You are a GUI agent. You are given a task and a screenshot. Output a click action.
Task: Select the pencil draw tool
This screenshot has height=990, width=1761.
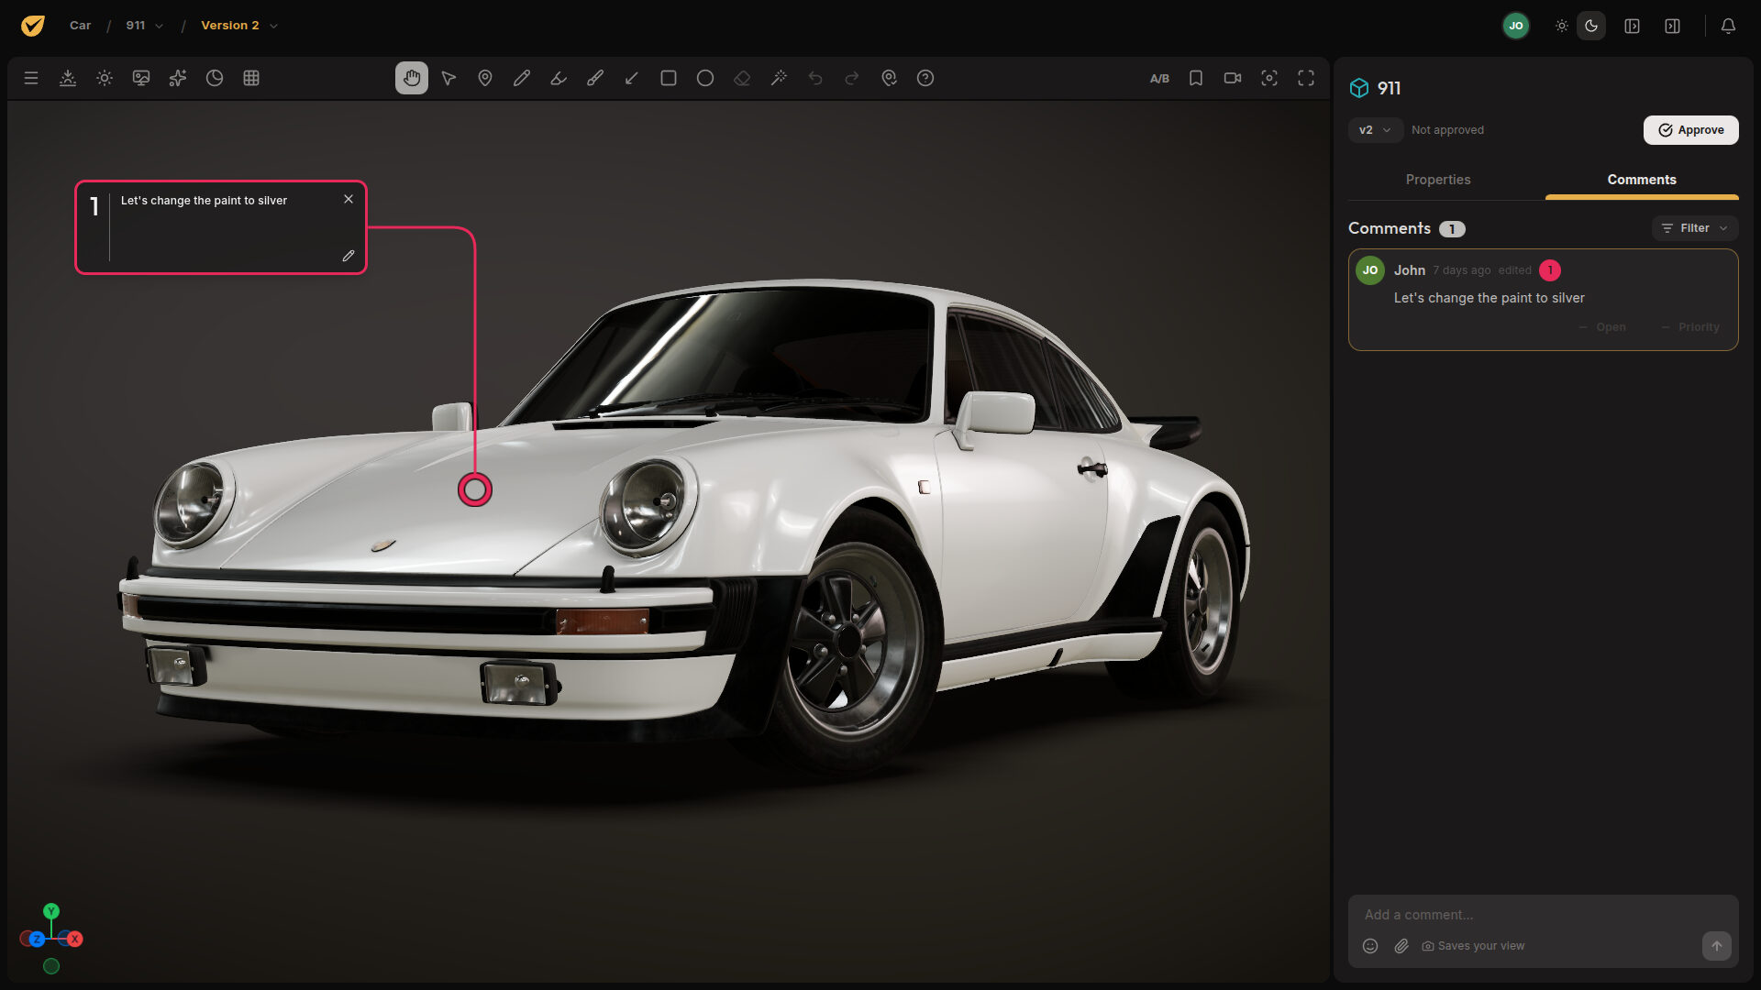(522, 78)
